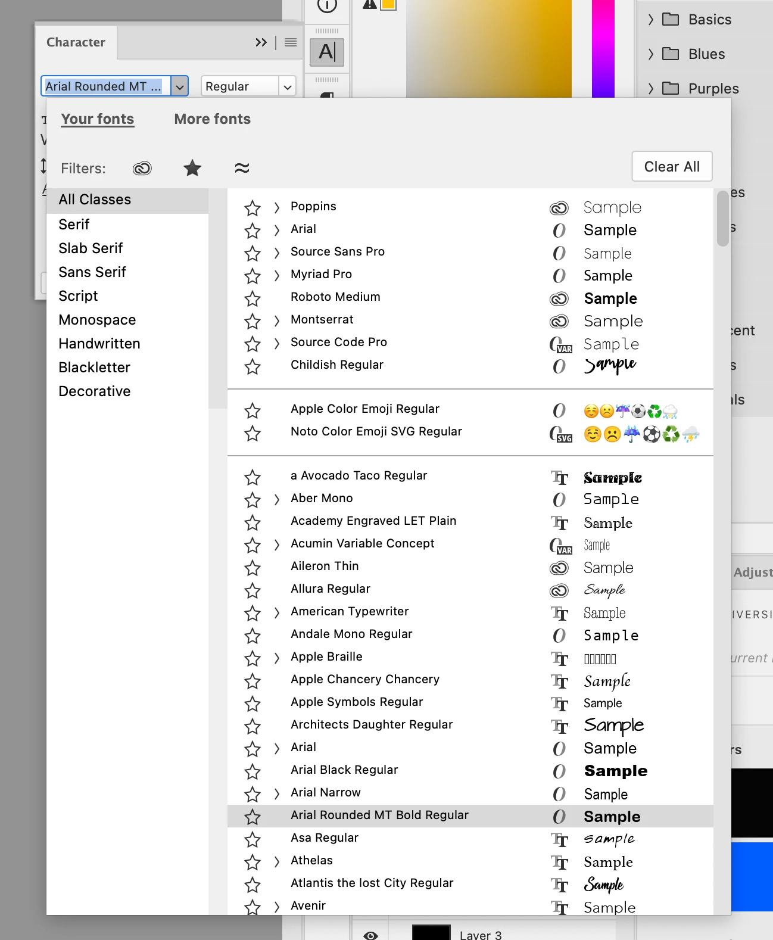The width and height of the screenshot is (773, 940).
Task: Star Architects Daughter Regular font
Action: [253, 726]
